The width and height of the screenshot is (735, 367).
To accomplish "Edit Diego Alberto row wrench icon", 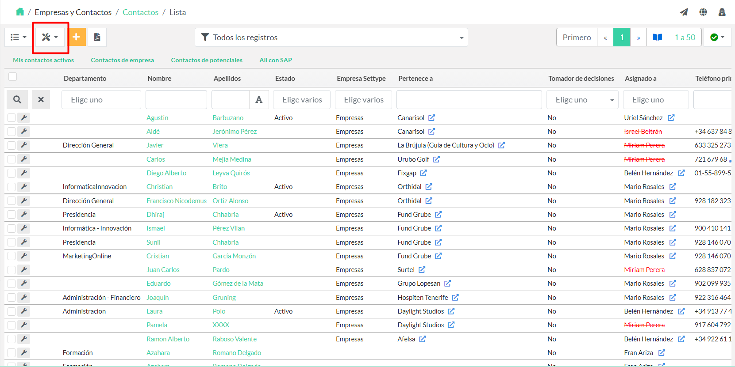I will pyautogui.click(x=24, y=173).
